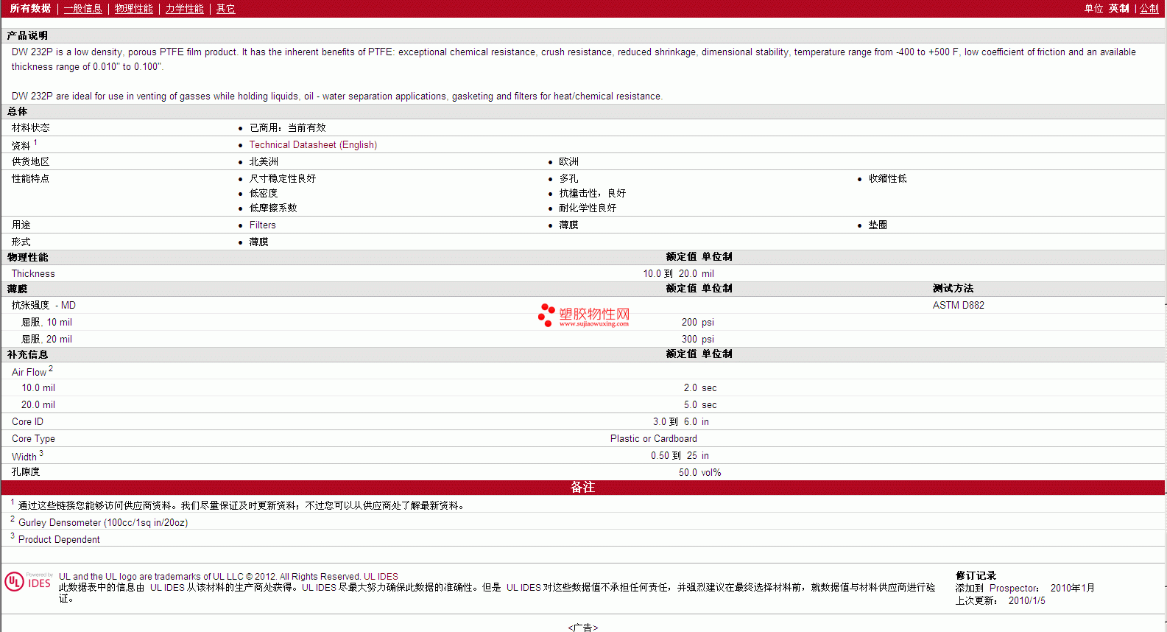Open Technical Datasheet (English) link
The image size is (1167, 632).
tap(313, 145)
